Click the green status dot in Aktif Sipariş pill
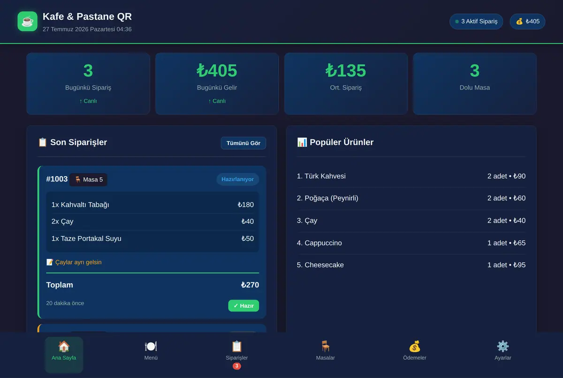The width and height of the screenshot is (563, 378). tap(457, 22)
